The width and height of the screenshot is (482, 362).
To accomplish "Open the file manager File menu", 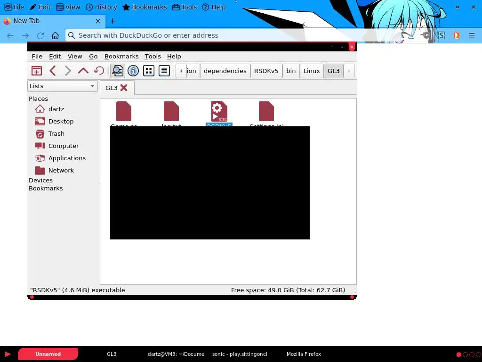I will pos(37,57).
